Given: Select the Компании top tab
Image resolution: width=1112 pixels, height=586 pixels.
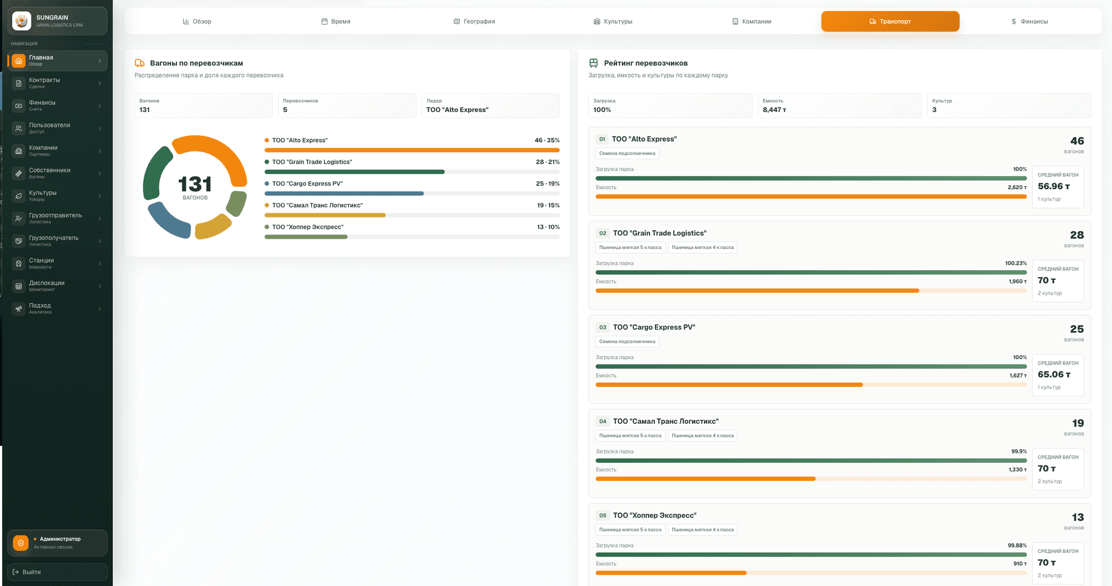Looking at the screenshot, I should point(751,22).
